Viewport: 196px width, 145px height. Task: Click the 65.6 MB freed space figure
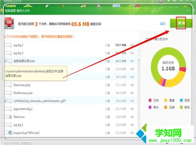click(80, 24)
